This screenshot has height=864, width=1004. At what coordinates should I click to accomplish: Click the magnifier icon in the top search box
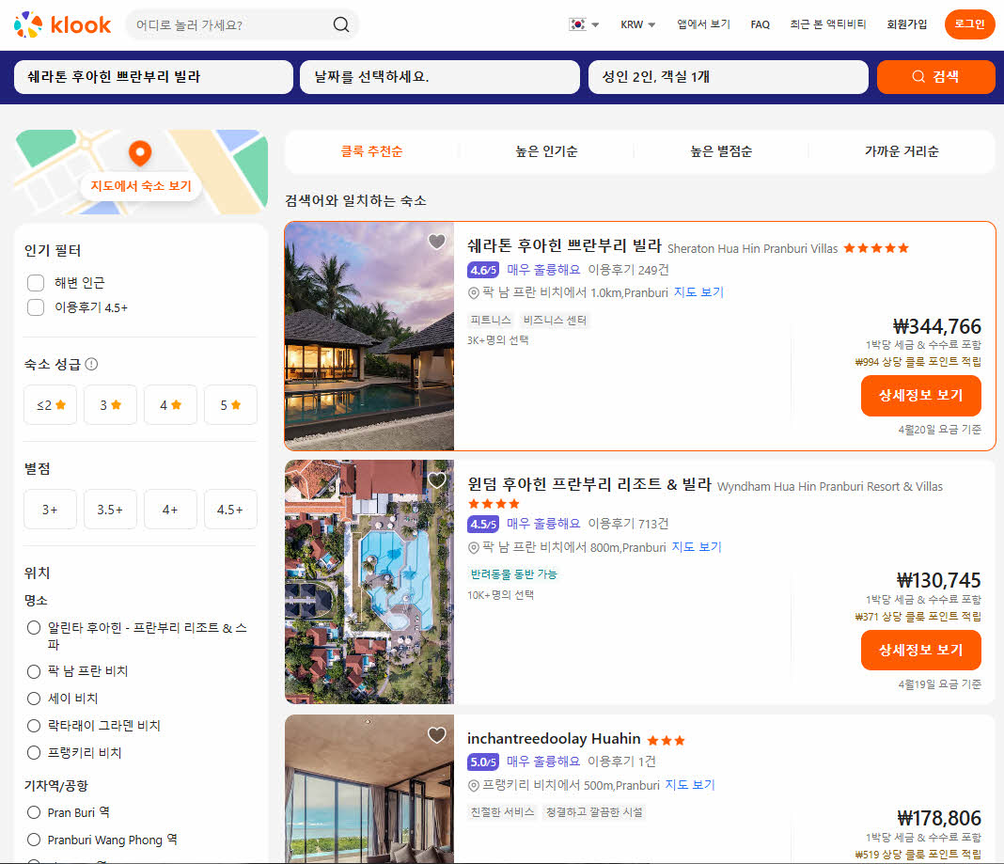(x=341, y=24)
